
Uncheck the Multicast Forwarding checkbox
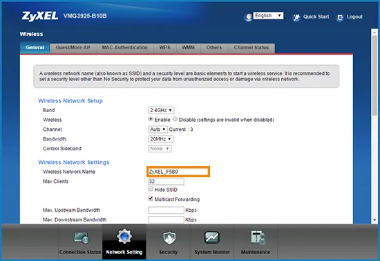click(x=151, y=199)
